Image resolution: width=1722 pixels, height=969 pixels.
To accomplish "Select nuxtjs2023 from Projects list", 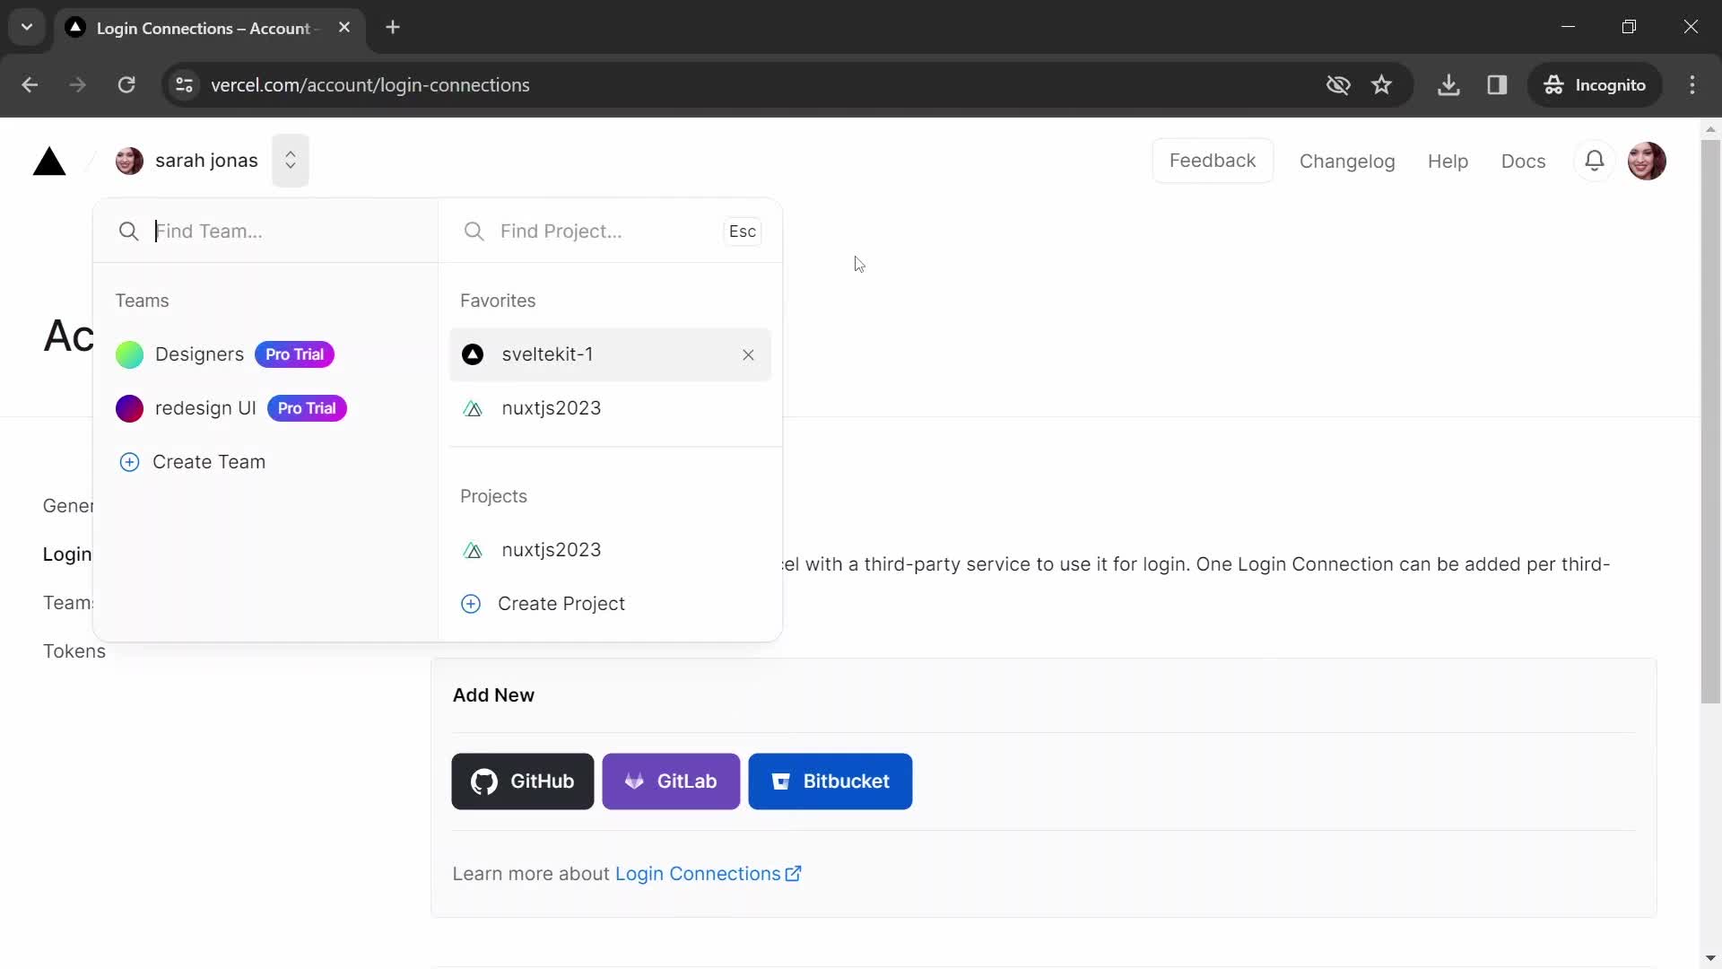I will (x=552, y=550).
